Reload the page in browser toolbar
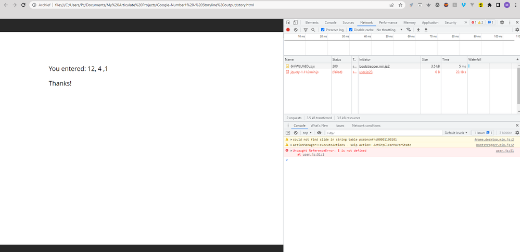 point(23,5)
